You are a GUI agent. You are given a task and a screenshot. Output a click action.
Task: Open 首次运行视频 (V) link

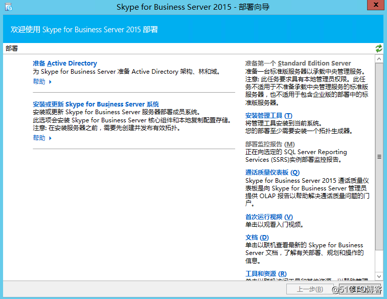pyautogui.click(x=269, y=217)
